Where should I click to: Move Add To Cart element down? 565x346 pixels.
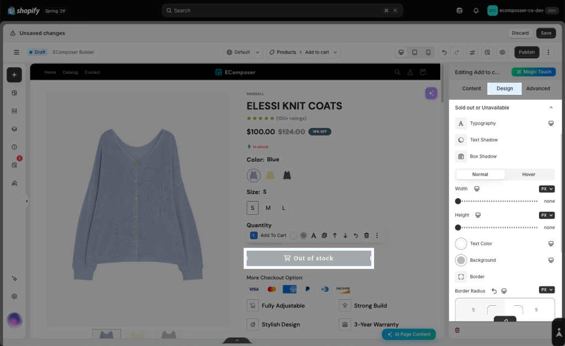pyautogui.click(x=345, y=235)
